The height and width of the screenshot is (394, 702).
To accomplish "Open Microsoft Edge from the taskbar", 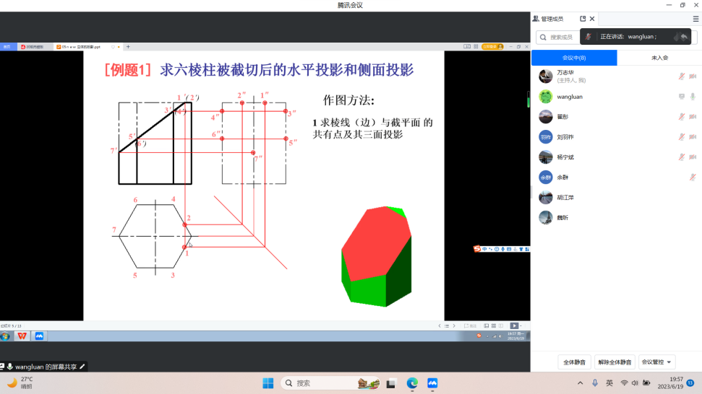I will [412, 383].
